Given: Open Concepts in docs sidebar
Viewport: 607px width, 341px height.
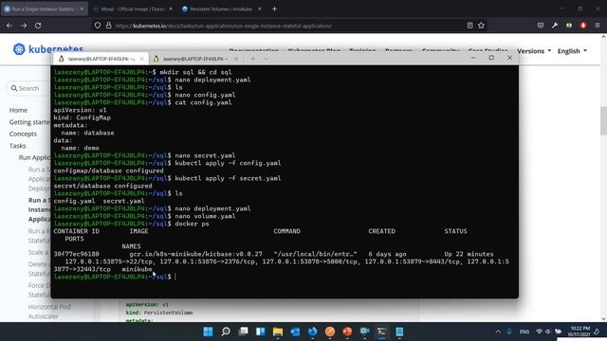Looking at the screenshot, I should click(23, 134).
